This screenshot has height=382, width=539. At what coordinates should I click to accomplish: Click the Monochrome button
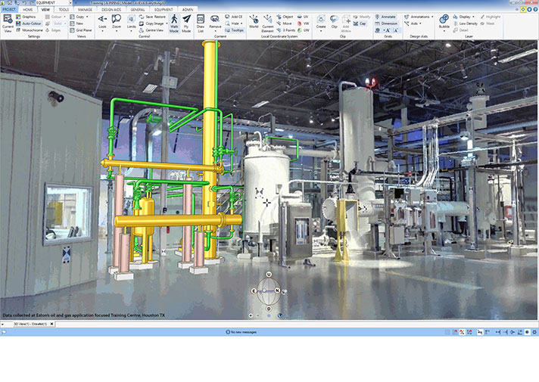30,30
